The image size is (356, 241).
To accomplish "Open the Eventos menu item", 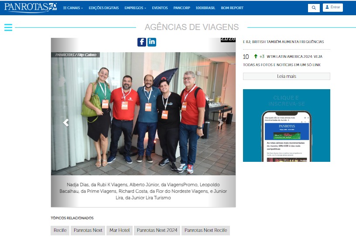I will click(160, 8).
